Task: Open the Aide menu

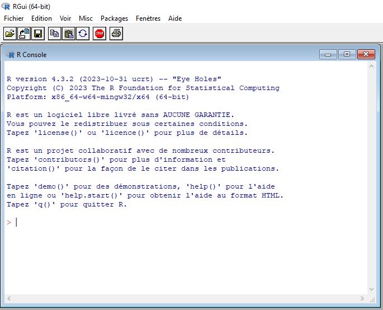Action: (x=175, y=18)
